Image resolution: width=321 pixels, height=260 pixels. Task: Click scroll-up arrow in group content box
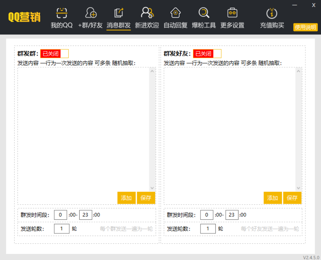[152, 71]
